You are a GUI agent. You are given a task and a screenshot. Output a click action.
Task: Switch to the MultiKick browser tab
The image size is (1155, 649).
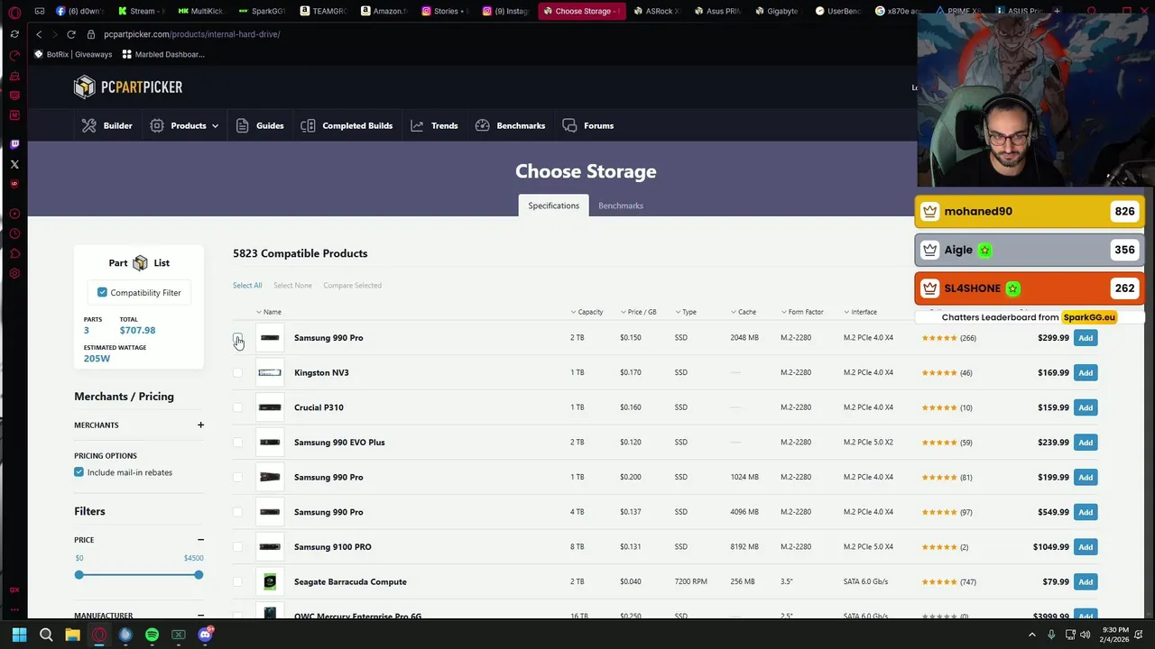(200, 11)
